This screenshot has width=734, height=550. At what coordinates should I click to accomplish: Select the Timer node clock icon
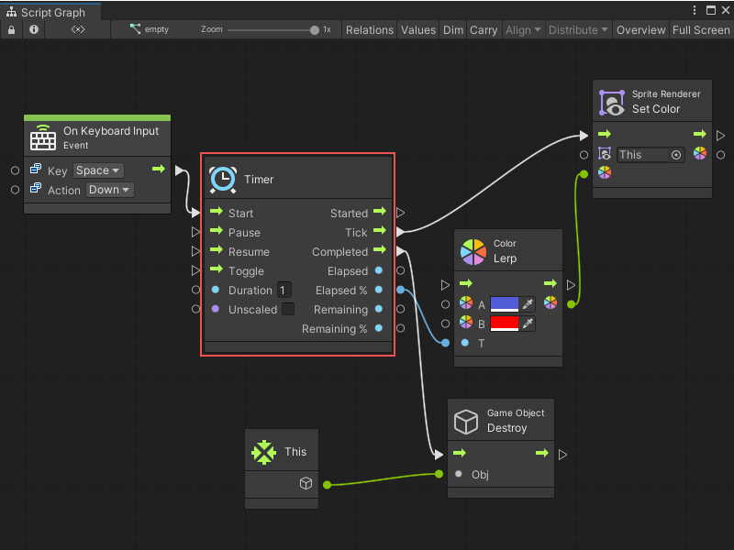(223, 180)
